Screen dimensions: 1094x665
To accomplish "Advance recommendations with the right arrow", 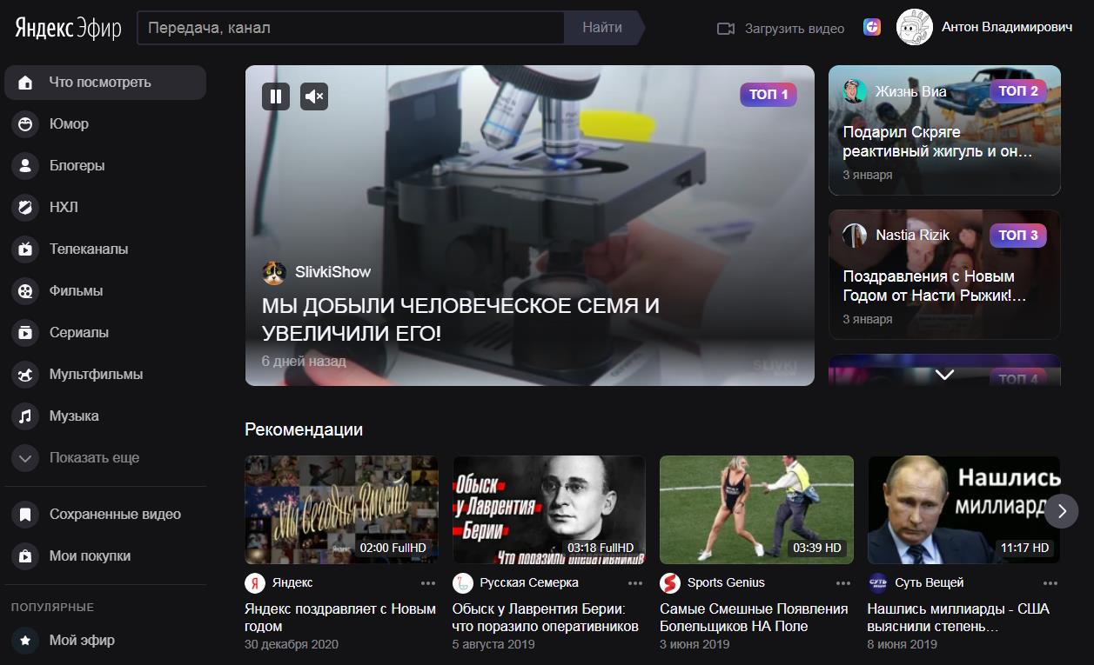I will pyautogui.click(x=1062, y=511).
